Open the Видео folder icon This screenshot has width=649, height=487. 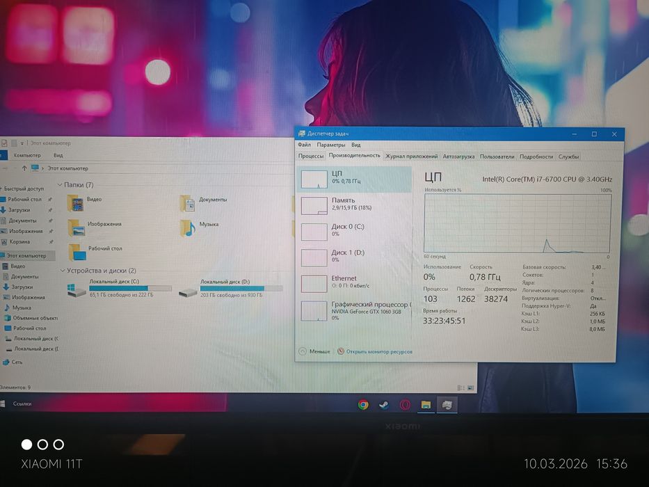75,203
